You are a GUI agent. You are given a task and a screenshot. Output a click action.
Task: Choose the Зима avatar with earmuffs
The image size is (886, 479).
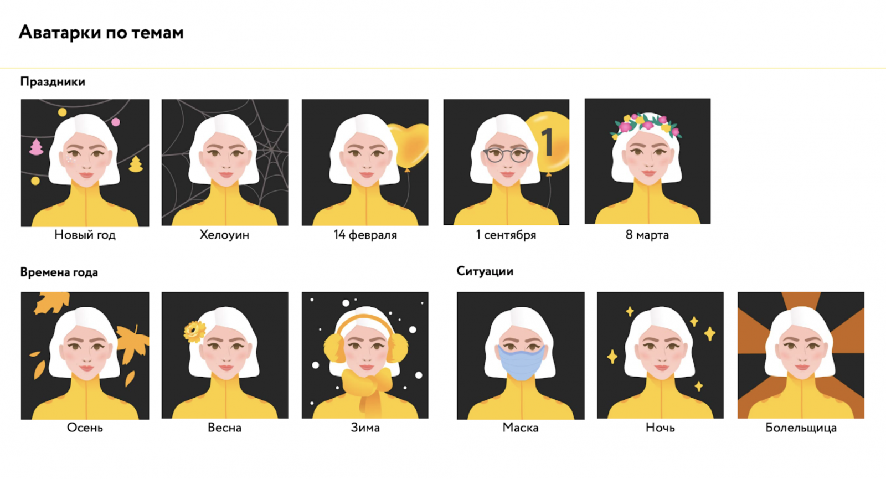(x=365, y=355)
